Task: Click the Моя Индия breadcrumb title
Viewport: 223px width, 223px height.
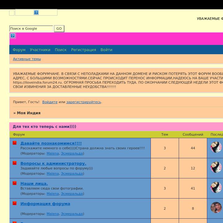Action: point(29,113)
